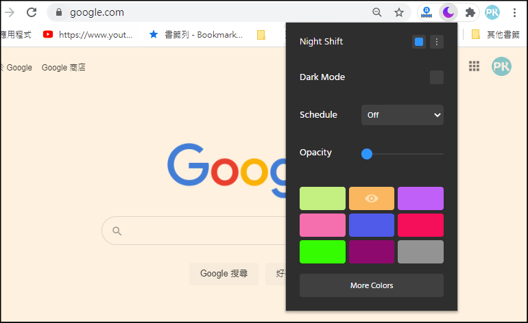This screenshot has height=323, width=528.
Task: Select the orange swatch with eye icon
Action: [372, 198]
